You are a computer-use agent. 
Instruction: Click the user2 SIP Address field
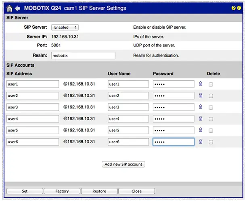pyautogui.click(x=33, y=96)
